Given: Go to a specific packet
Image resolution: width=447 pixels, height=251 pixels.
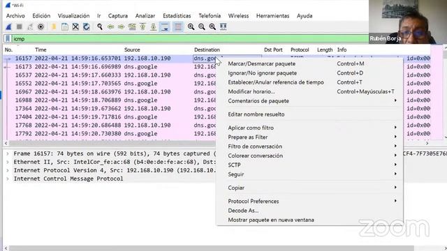Looking at the screenshot, I should pos(132,26).
